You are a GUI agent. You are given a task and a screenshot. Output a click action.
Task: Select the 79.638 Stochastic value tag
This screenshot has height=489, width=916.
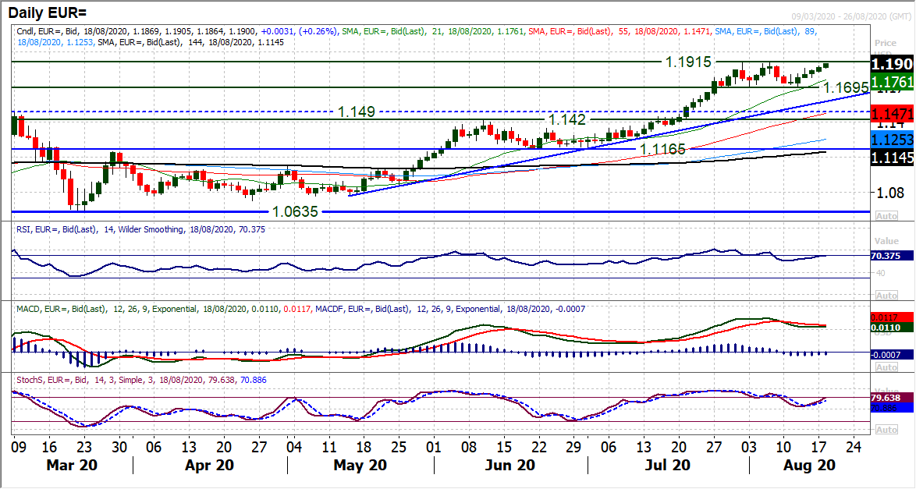coord(893,398)
